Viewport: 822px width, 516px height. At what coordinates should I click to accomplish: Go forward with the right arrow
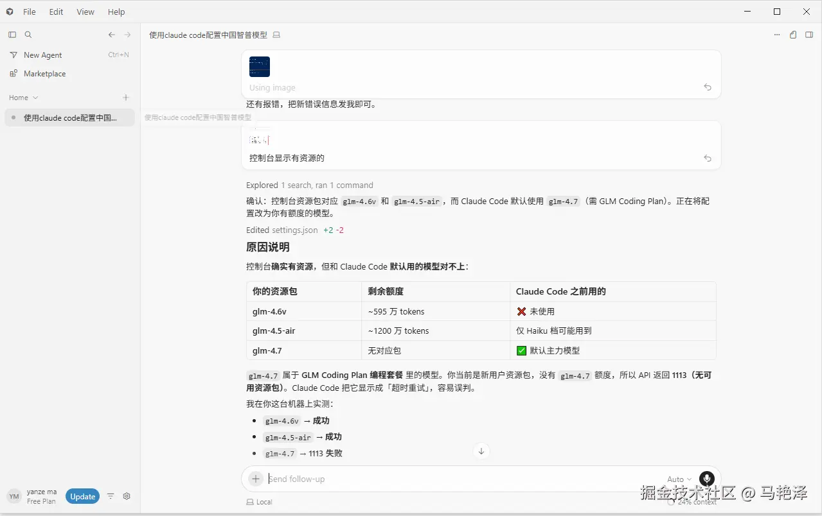click(127, 35)
